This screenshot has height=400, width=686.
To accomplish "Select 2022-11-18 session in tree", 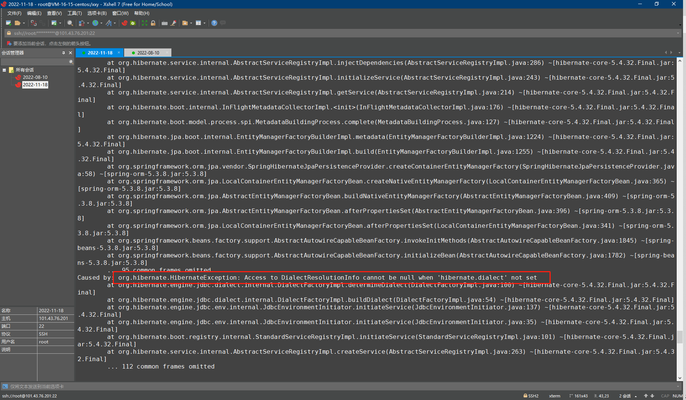I will point(35,85).
